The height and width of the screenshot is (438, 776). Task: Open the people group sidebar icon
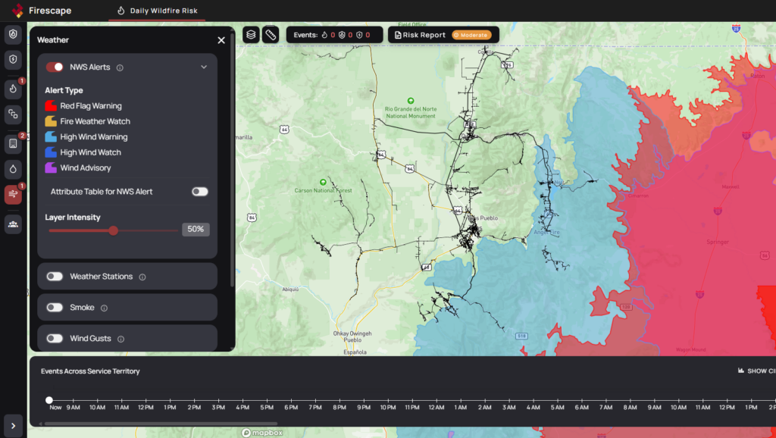tap(13, 224)
